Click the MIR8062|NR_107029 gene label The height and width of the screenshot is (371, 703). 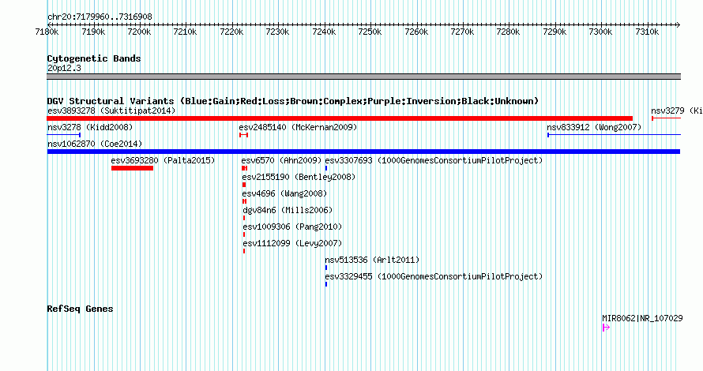(x=642, y=318)
